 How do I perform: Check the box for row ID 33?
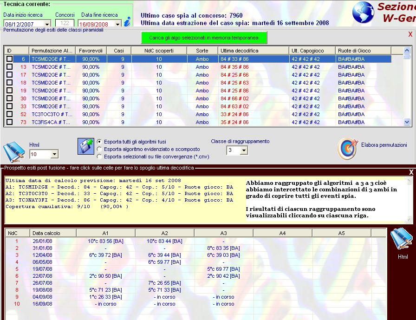click(x=10, y=106)
